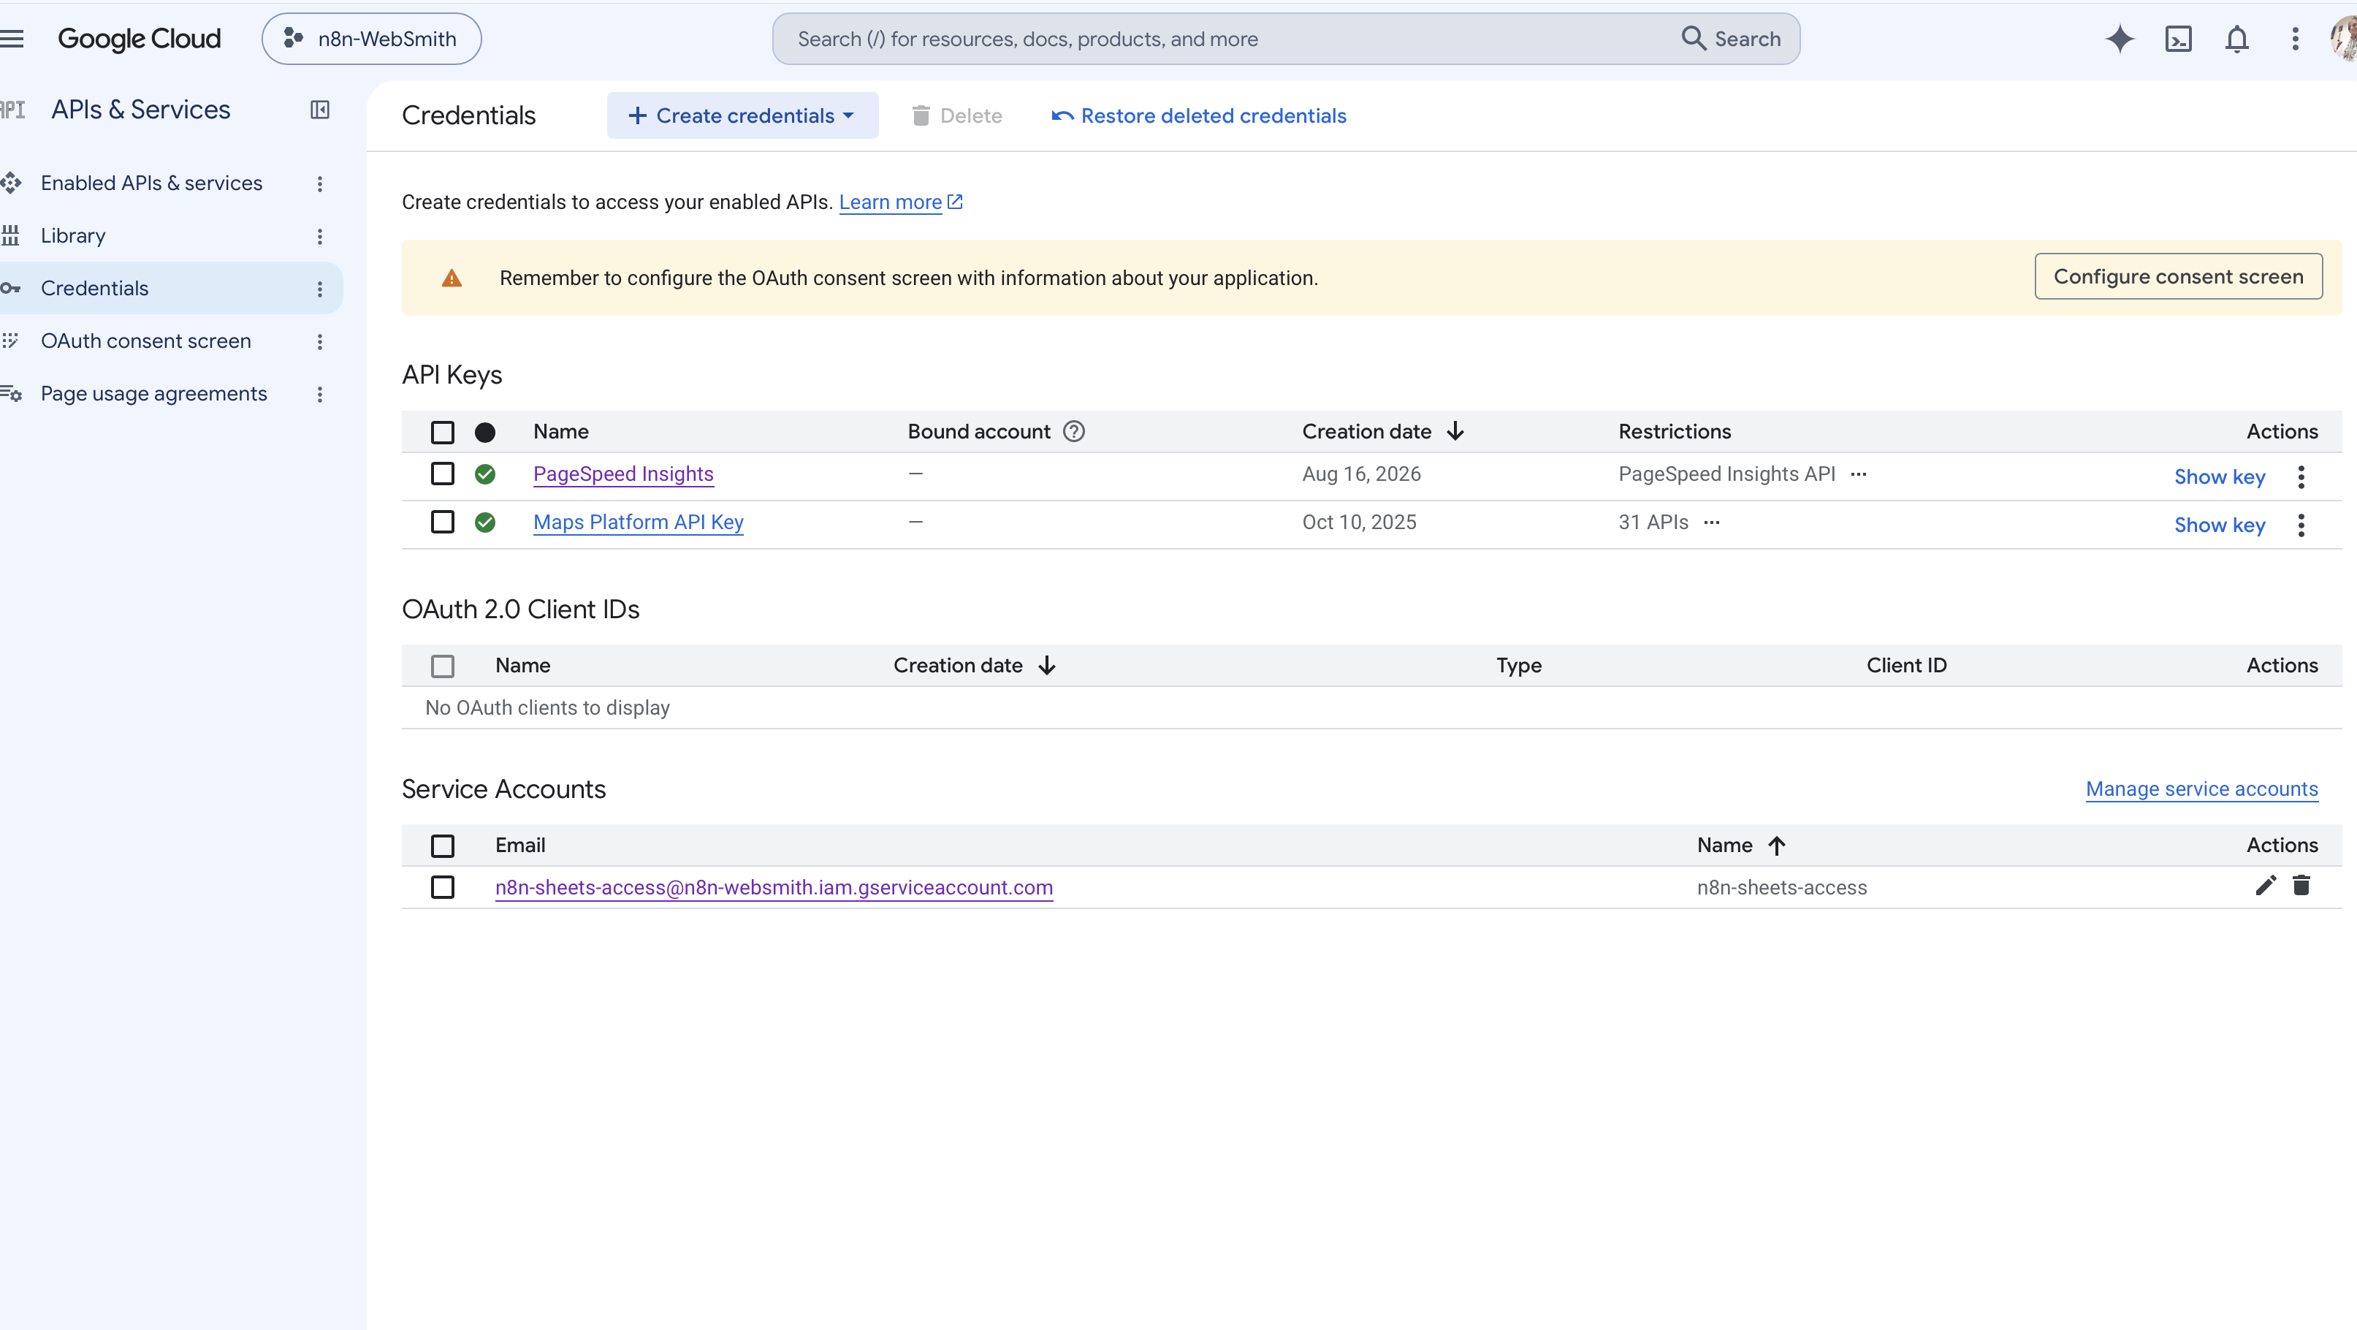Screen dimensions: 2357x1330
Task: Show details of the 31 APIs restriction
Action: point(1711,522)
